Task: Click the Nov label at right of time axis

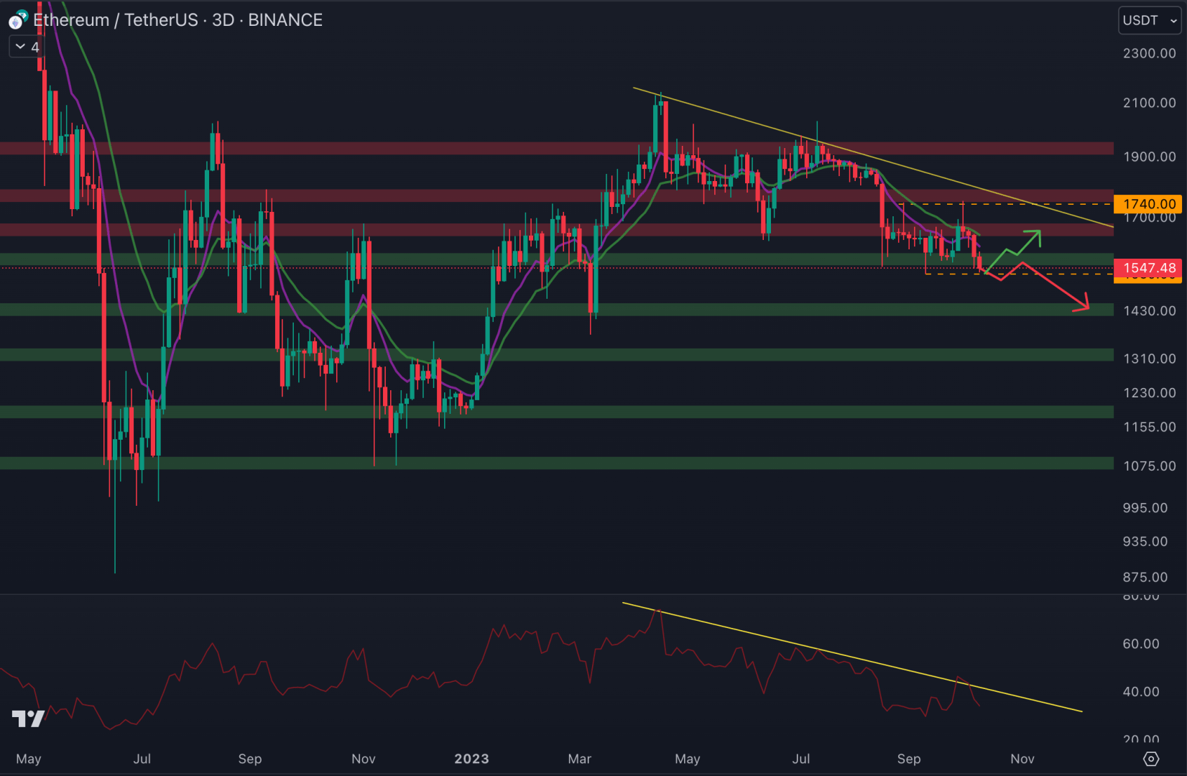Action: (1022, 759)
